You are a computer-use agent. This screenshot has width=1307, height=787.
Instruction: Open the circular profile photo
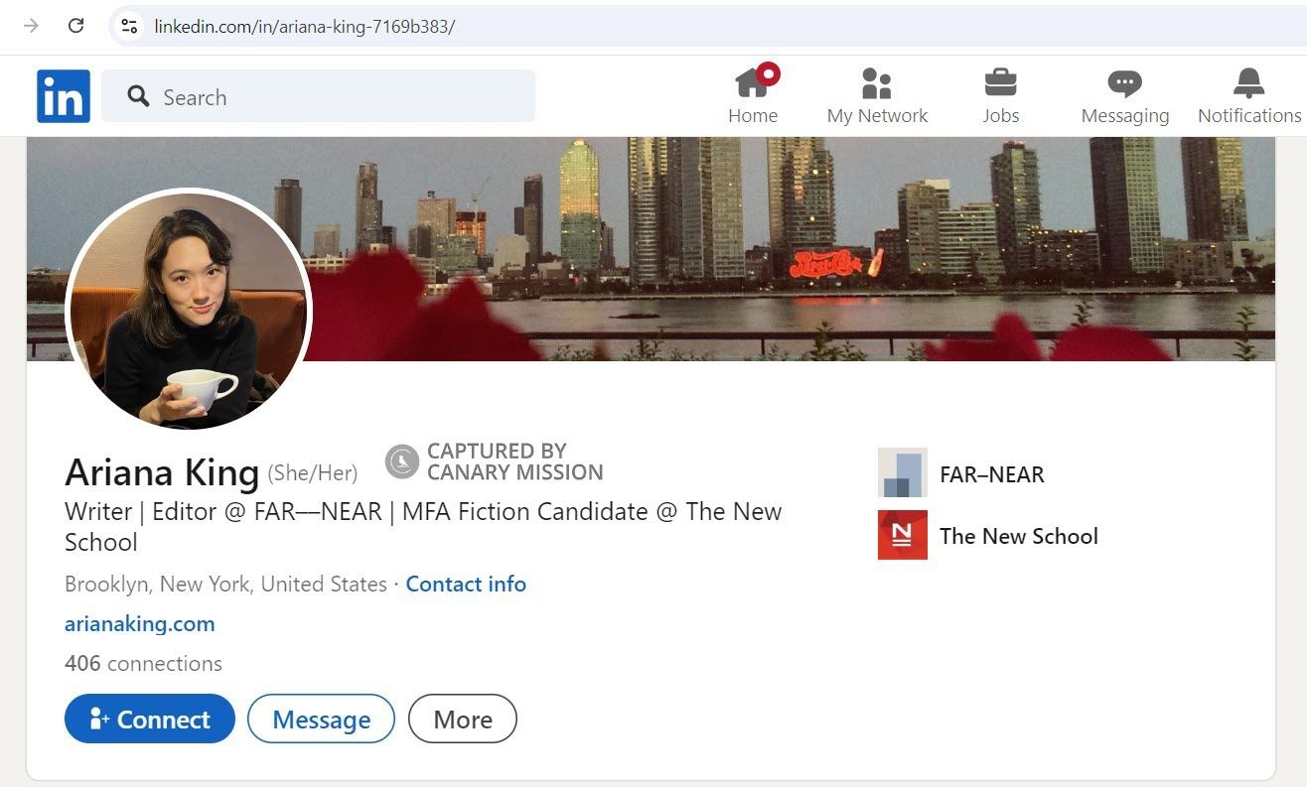(189, 310)
